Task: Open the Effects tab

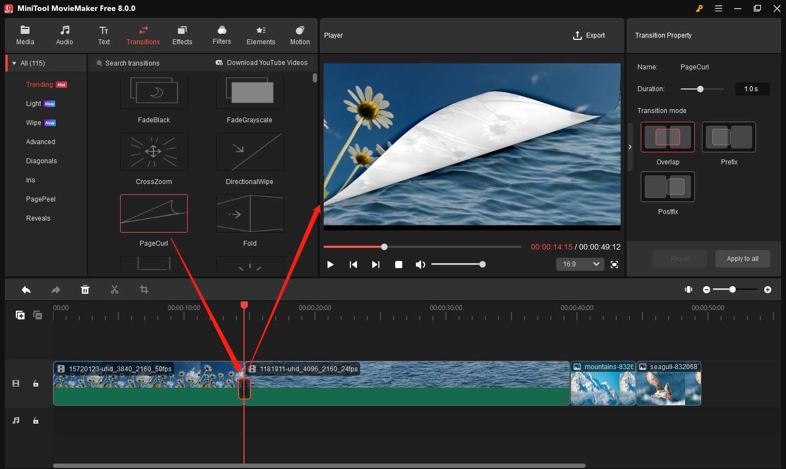Action: click(x=182, y=35)
